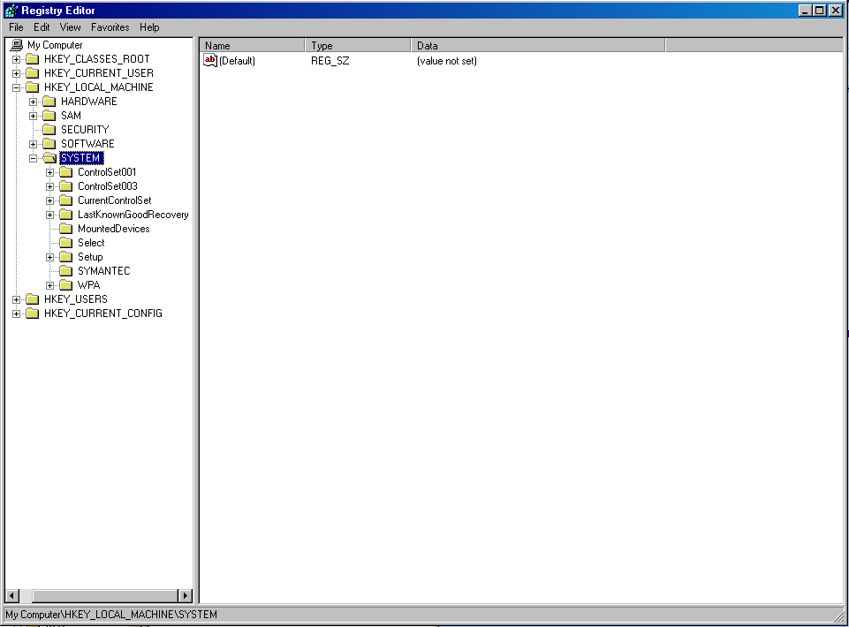This screenshot has height=627, width=849.
Task: Click the Registry Editor title bar icon
Action: (x=11, y=11)
